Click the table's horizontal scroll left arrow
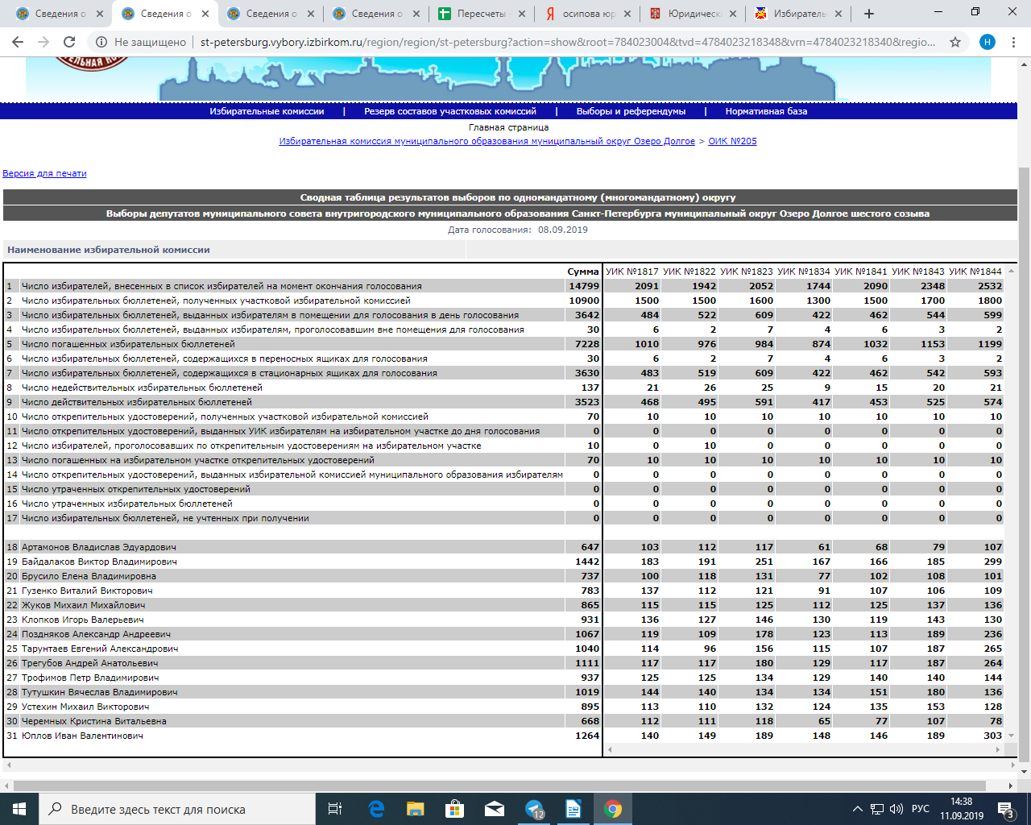Image resolution: width=1031 pixels, height=825 pixels. point(610,749)
